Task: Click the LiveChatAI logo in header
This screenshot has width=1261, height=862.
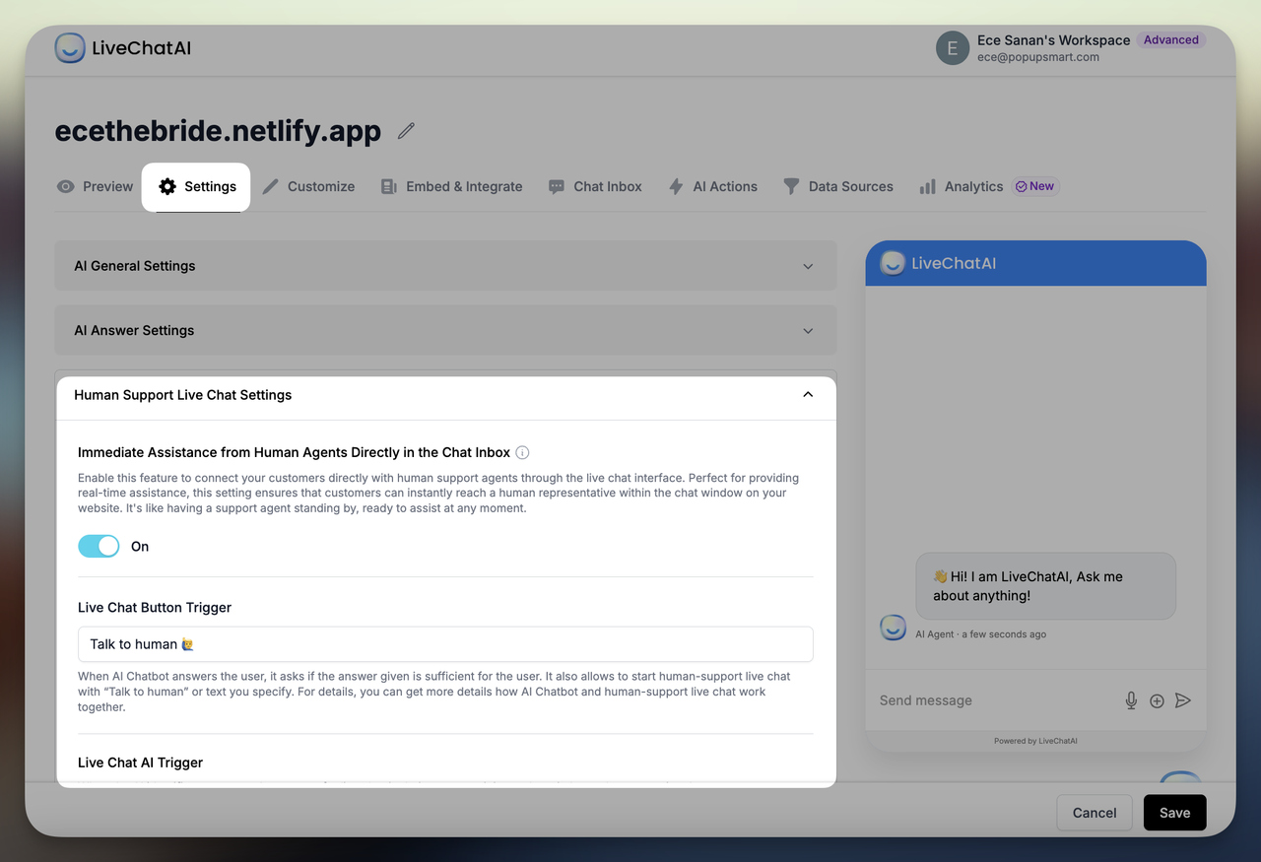Action: 123,47
